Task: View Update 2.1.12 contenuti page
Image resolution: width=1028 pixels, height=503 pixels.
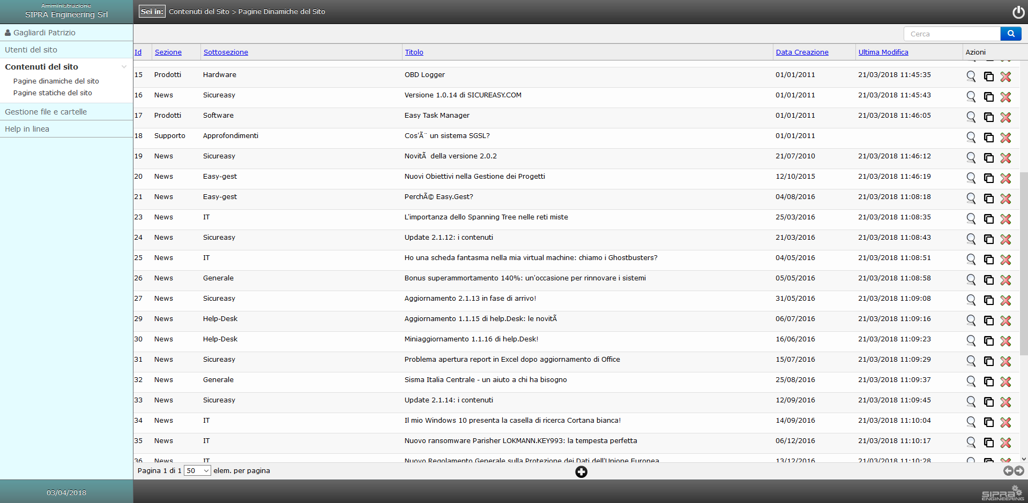Action: tap(971, 239)
